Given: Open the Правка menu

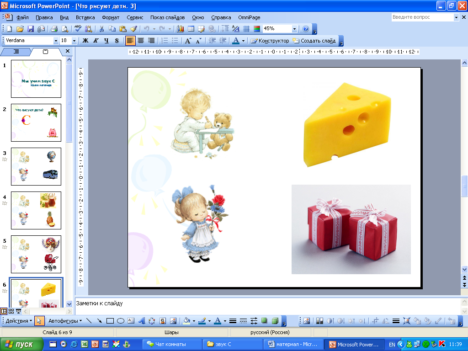Looking at the screenshot, I should tap(44, 17).
